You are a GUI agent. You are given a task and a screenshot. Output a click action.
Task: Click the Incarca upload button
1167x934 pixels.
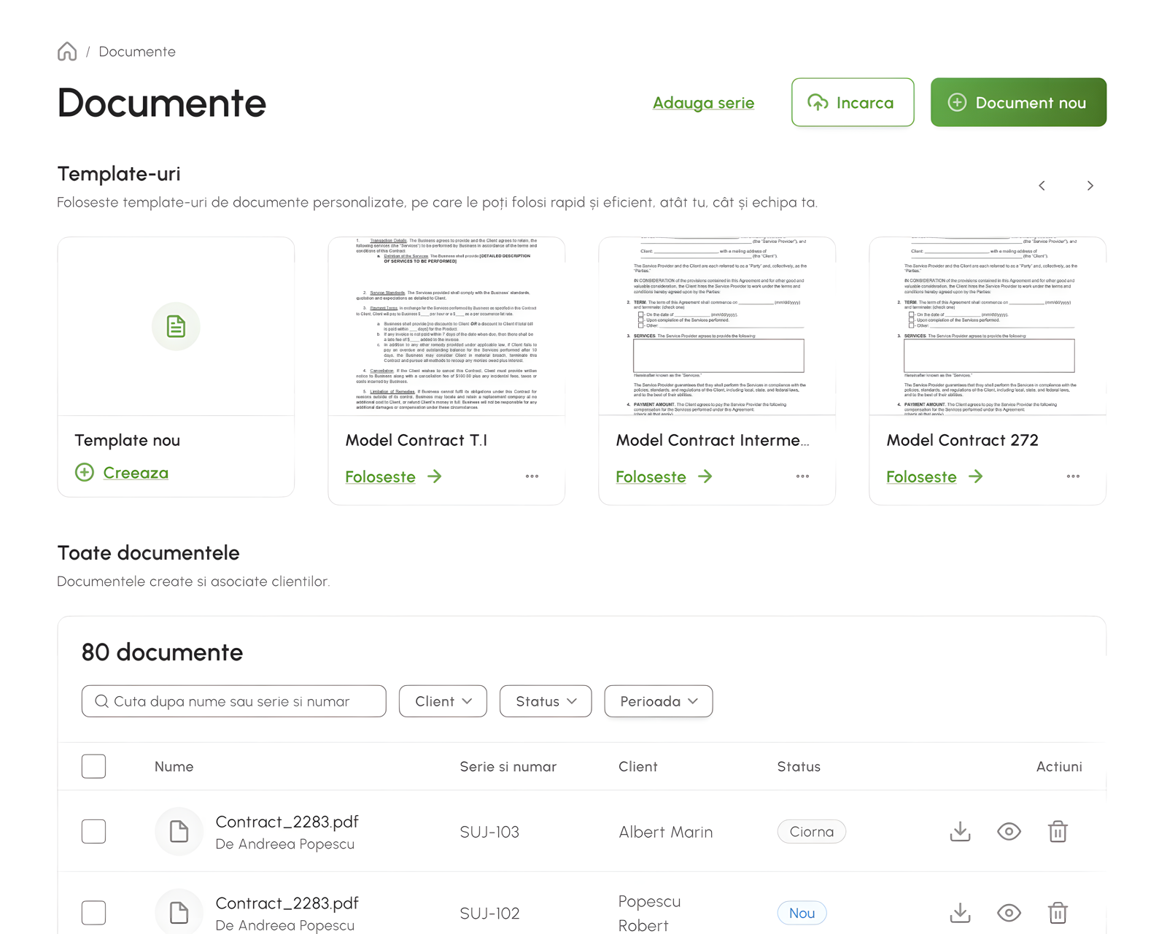coord(853,102)
